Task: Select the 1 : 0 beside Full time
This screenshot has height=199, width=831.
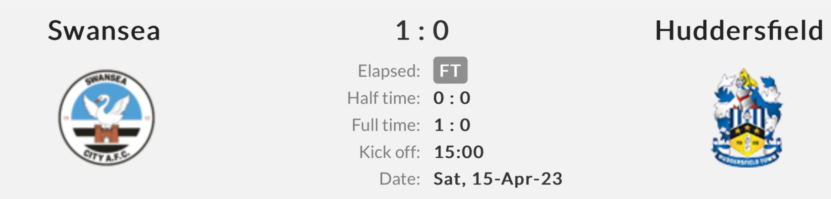Action: [452, 125]
